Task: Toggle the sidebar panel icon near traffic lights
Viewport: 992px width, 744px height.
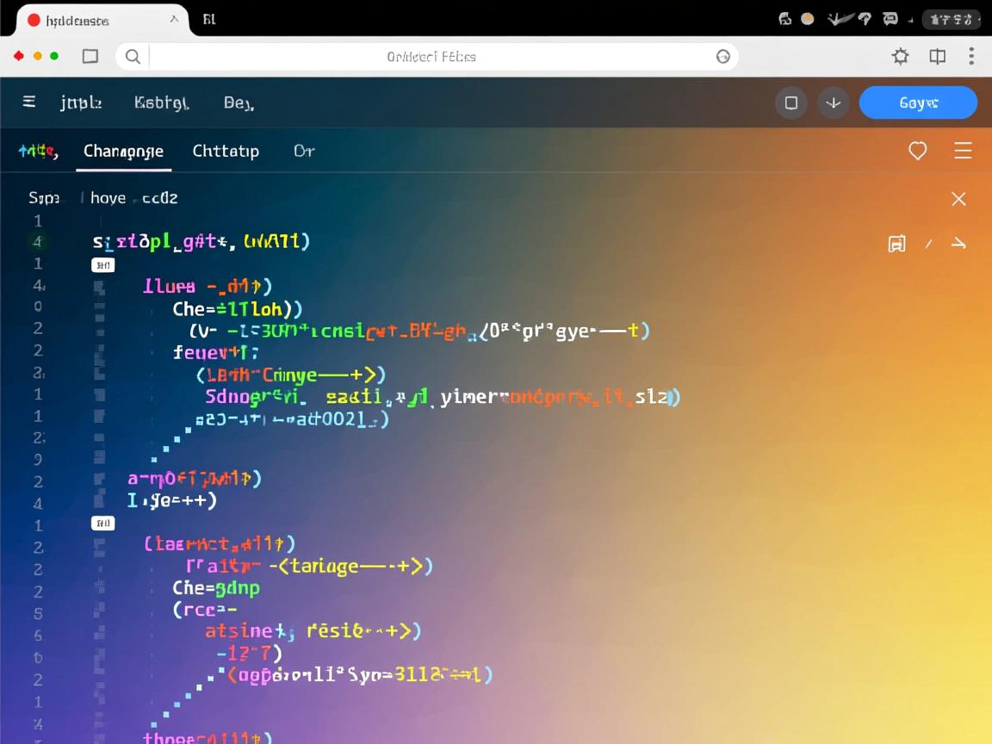Action: click(90, 57)
